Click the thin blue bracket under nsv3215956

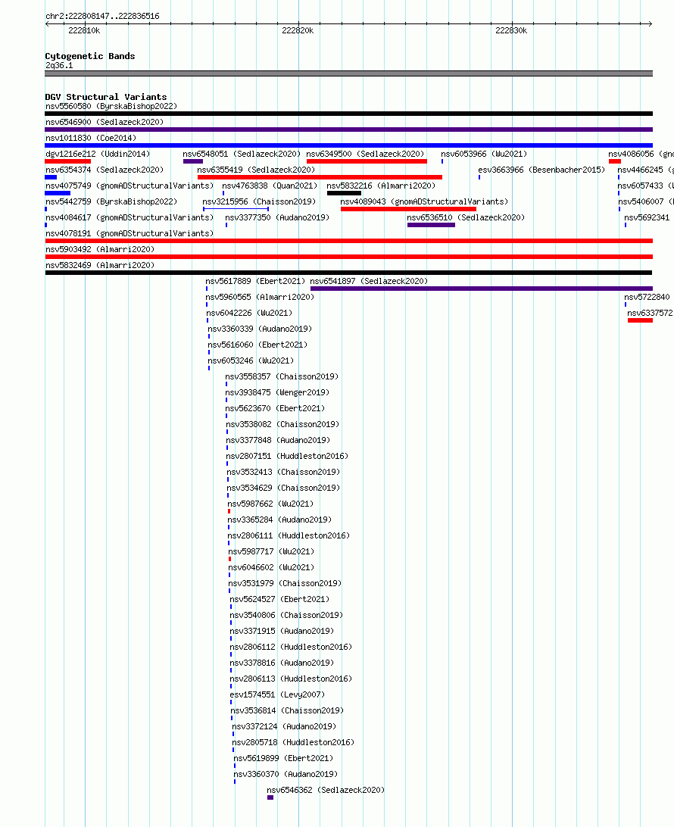pyautogui.click(x=236, y=209)
